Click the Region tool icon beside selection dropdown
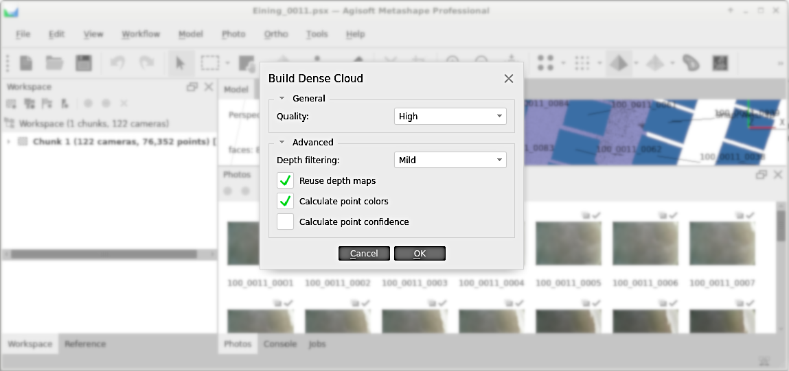789x371 pixels. [x=246, y=63]
